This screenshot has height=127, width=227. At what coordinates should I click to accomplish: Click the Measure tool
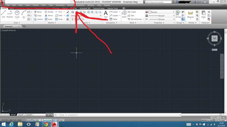point(190,14)
